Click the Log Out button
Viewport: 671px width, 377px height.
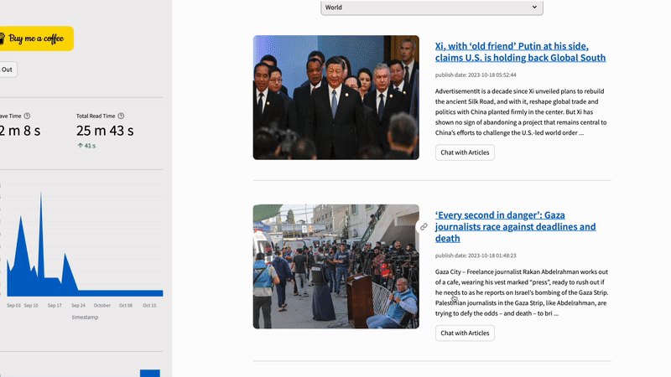(7, 70)
